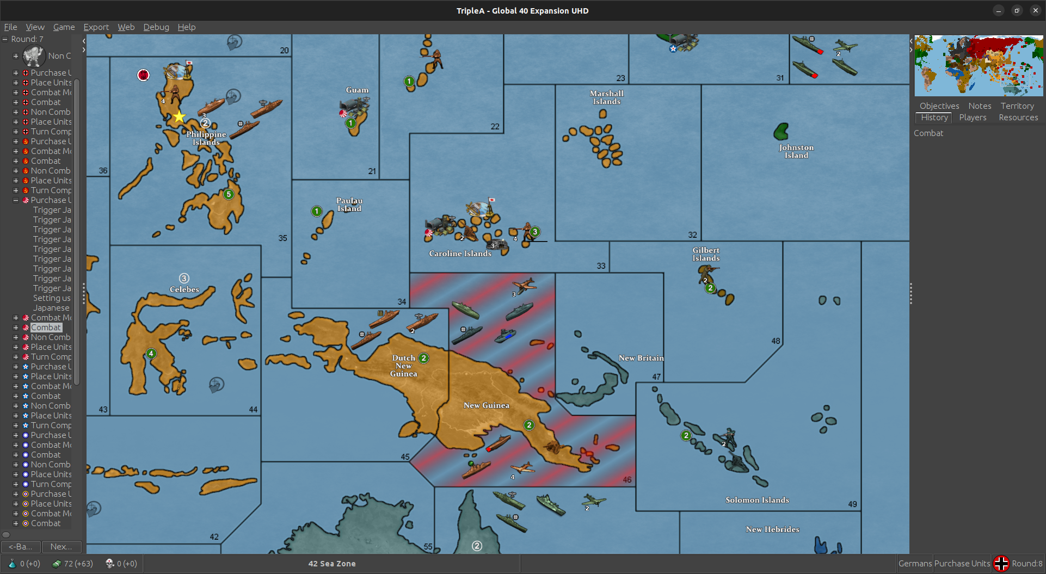Screen dimensions: 1046x574
Task: Expand left history panel with right arrow
Action: click(x=83, y=50)
